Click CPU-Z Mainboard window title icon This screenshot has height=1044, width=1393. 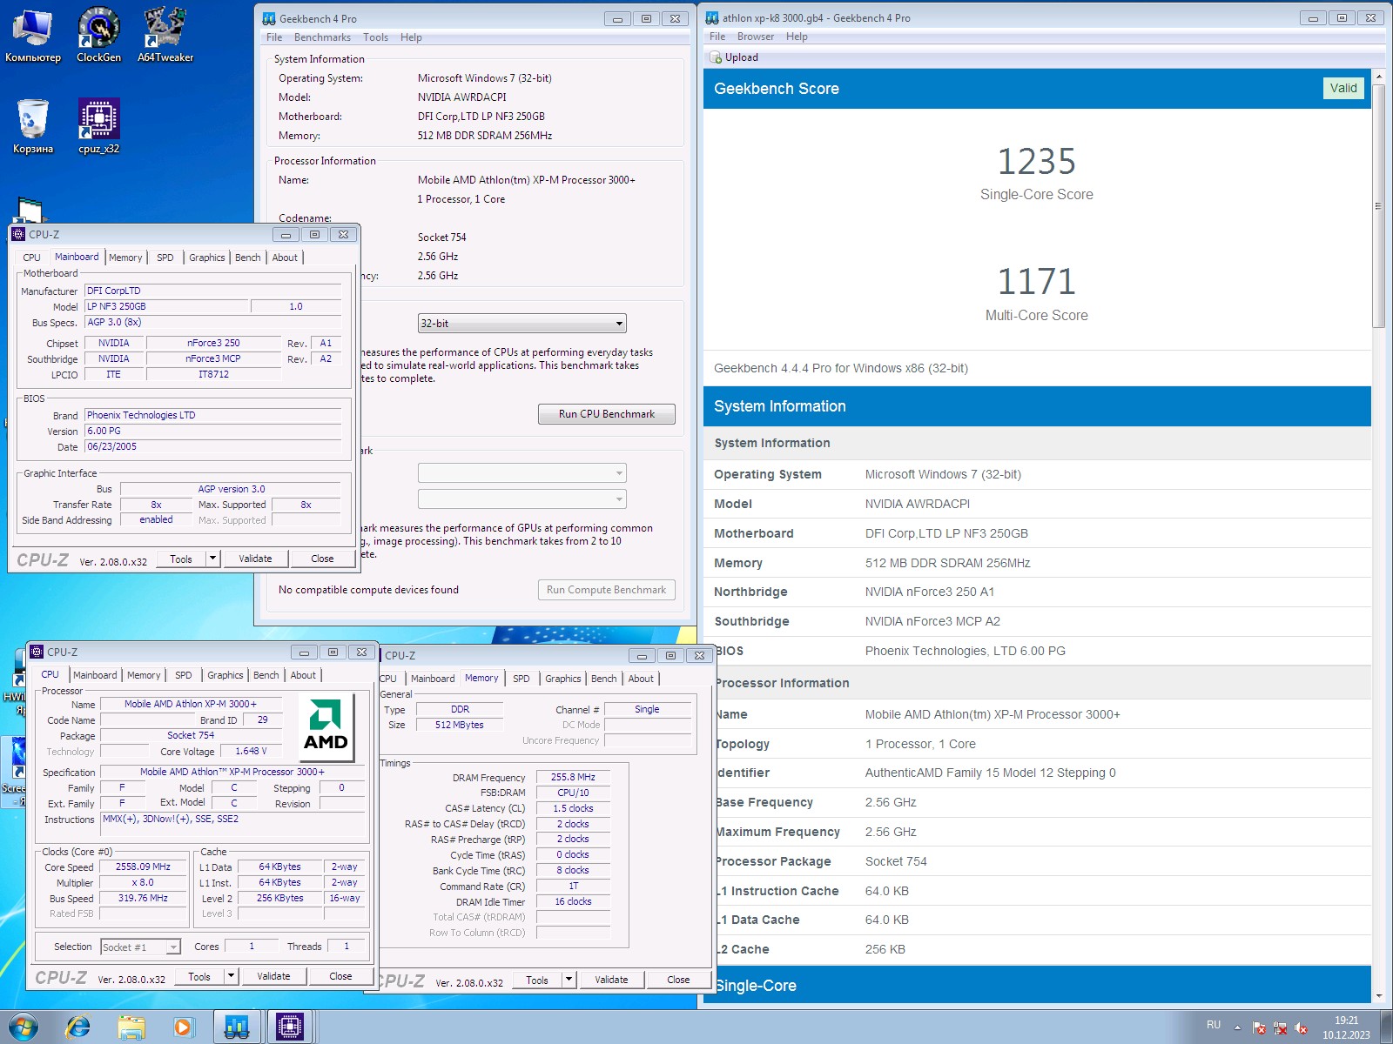(x=18, y=234)
